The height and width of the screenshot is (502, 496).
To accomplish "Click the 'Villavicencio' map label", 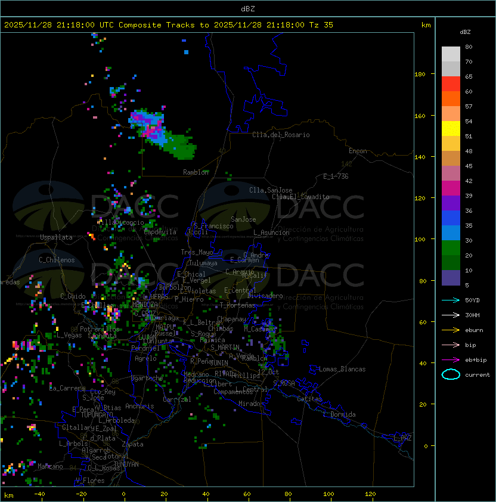I will 120,222.
